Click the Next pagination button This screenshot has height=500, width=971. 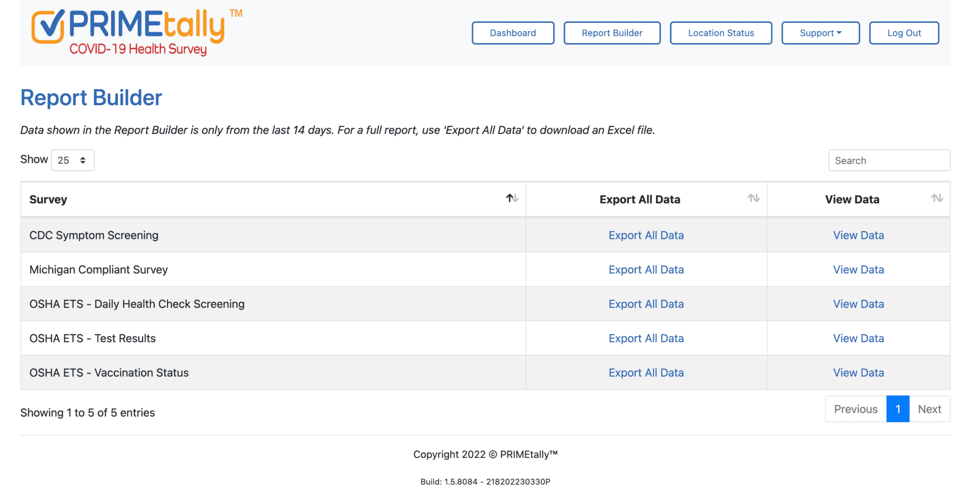pos(930,409)
